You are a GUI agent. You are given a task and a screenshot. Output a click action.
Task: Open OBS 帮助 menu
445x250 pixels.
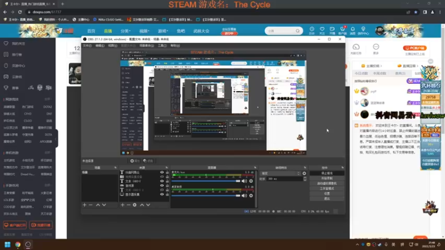175,46
